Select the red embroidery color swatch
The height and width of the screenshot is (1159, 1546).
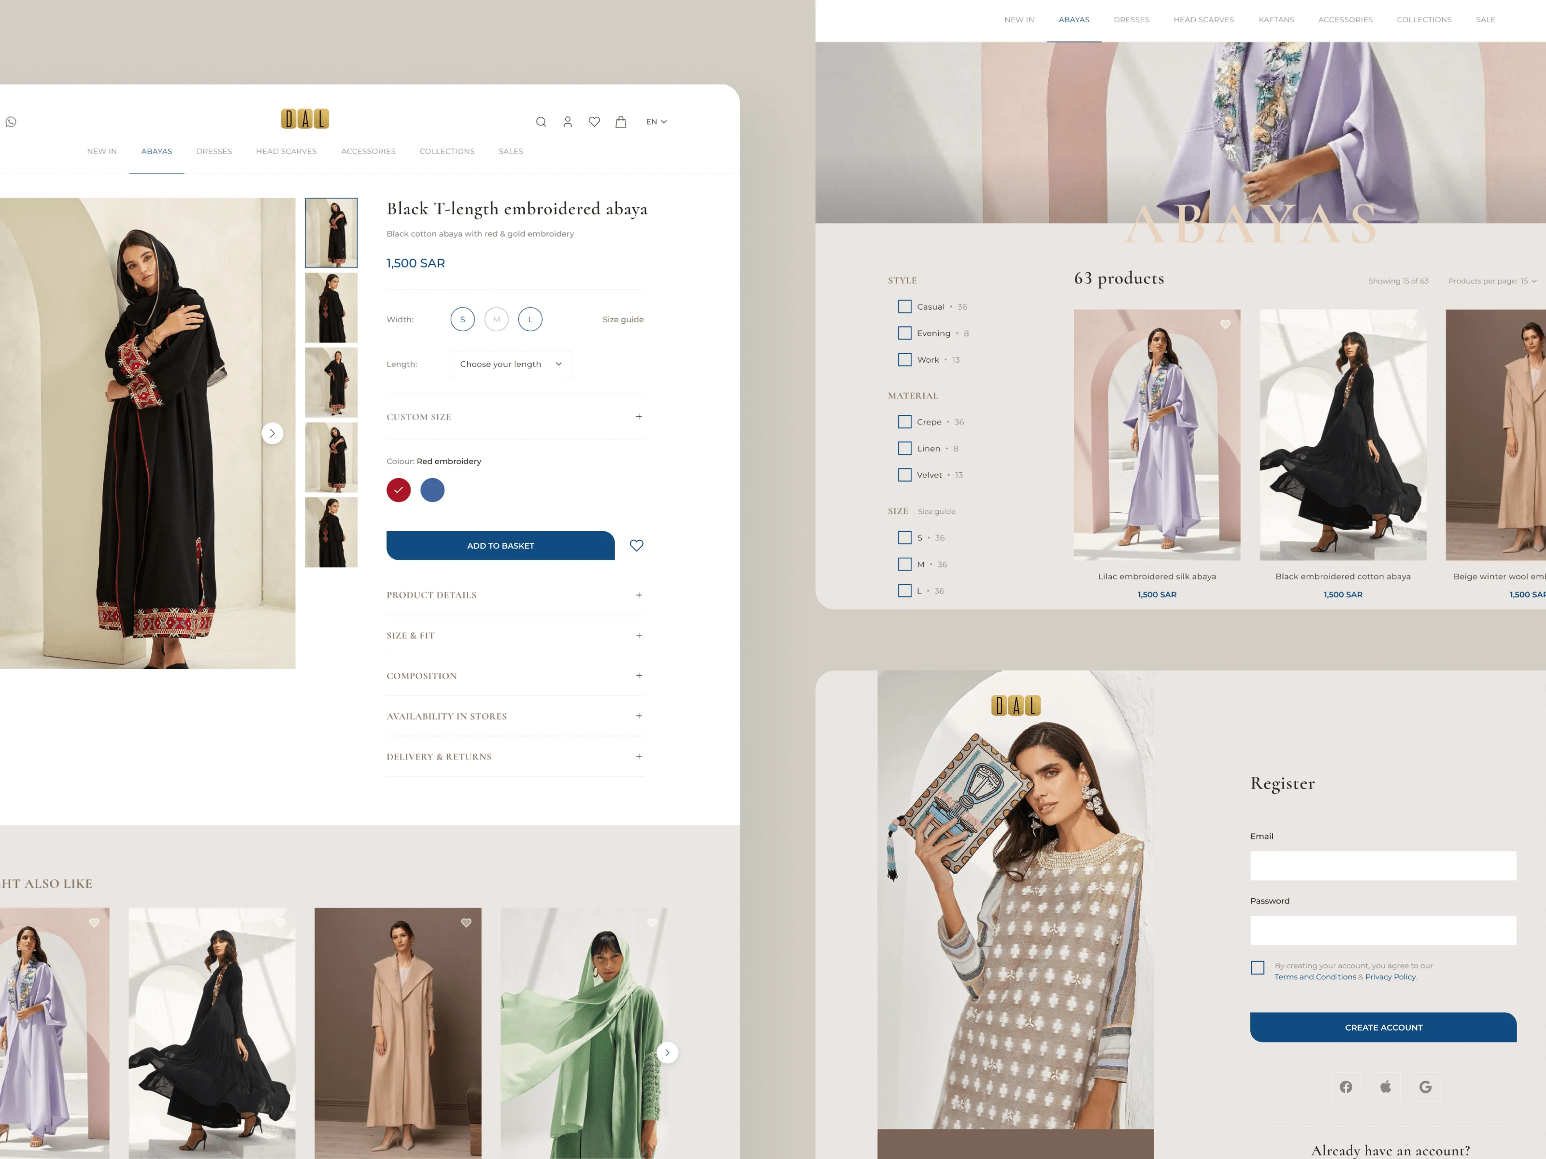pos(398,488)
